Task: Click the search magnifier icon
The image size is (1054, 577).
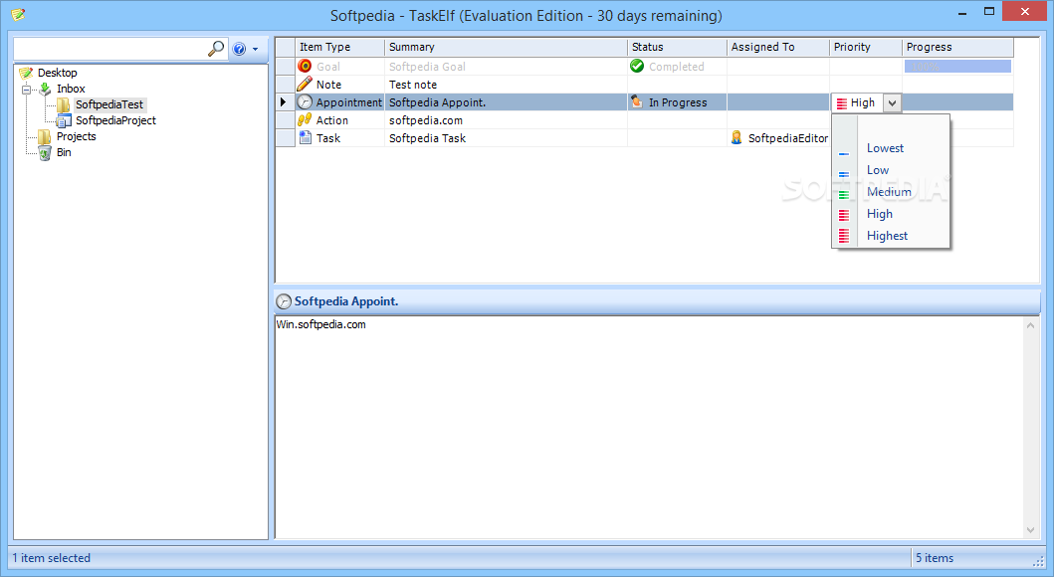Action: 216,49
